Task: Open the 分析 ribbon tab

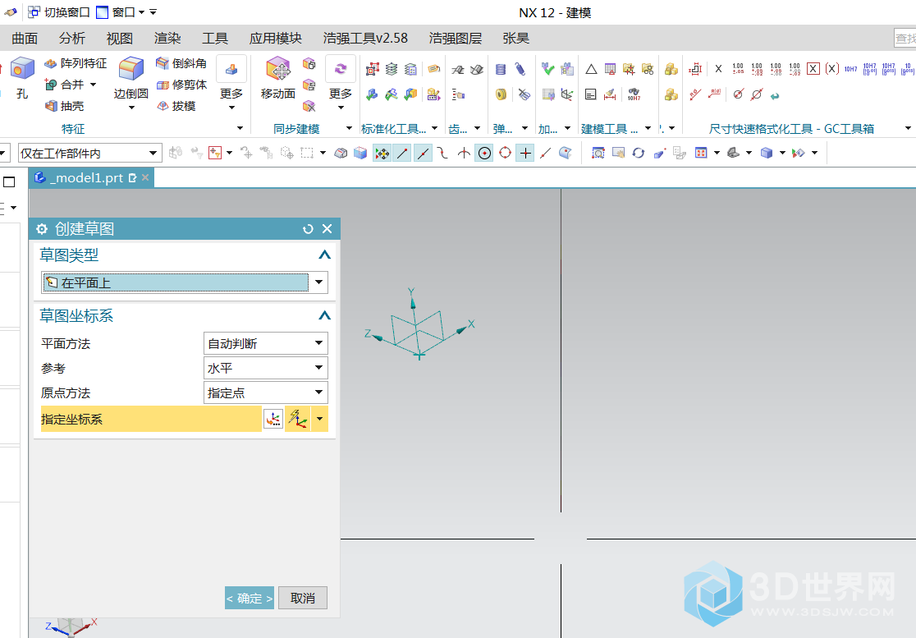Action: point(72,39)
